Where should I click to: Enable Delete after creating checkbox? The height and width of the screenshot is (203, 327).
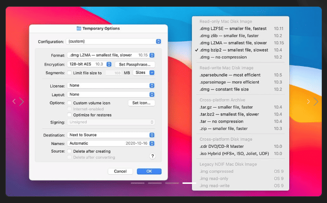pos(69,151)
